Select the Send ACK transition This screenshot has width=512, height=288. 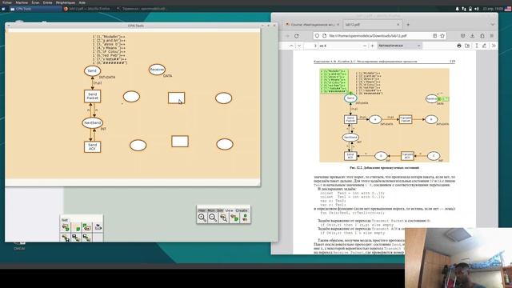pos(93,146)
